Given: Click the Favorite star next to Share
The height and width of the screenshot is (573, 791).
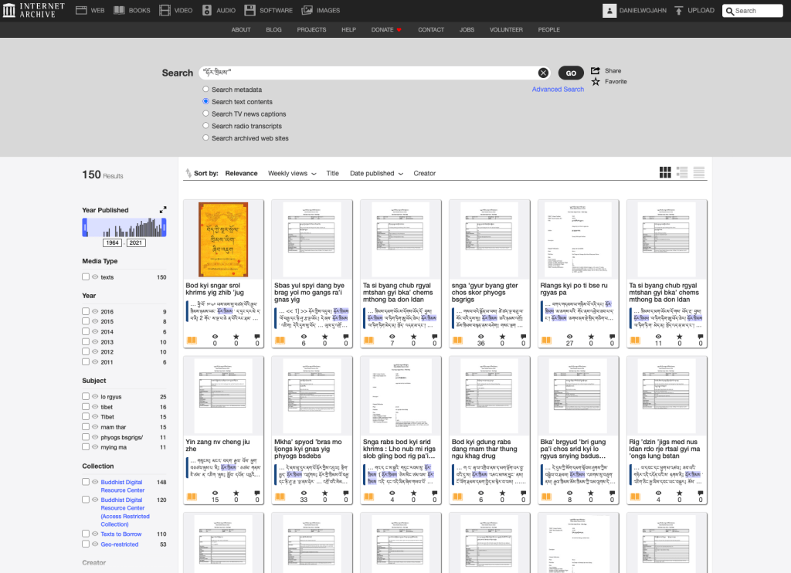Looking at the screenshot, I should (595, 81).
